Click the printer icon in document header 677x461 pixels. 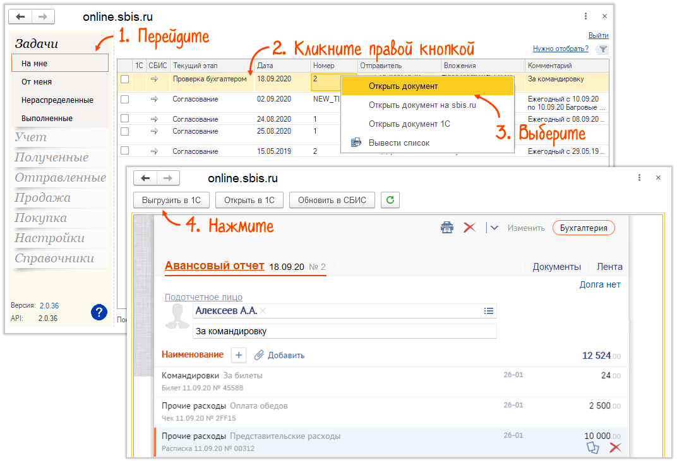coord(446,228)
